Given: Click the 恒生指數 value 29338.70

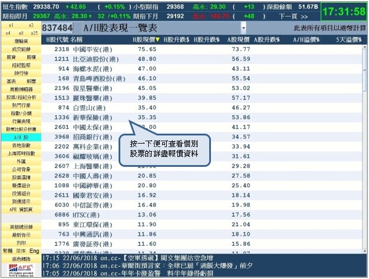Looking at the screenshot, I should coord(46,7).
